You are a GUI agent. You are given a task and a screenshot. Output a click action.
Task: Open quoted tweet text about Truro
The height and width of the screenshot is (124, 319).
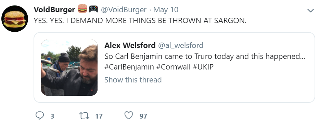click(x=205, y=56)
